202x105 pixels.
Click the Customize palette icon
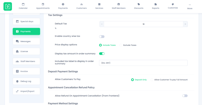pyautogui.click(x=173, y=4)
